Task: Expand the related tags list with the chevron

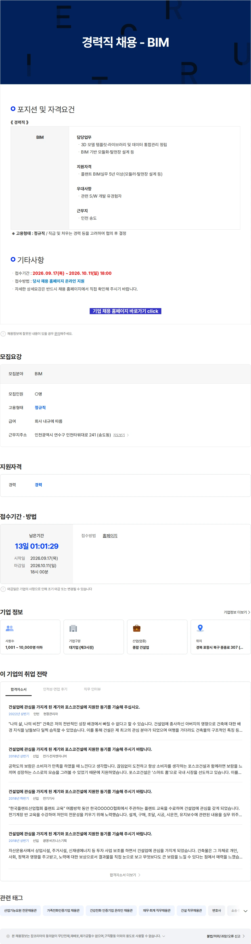Action: [246, 911]
